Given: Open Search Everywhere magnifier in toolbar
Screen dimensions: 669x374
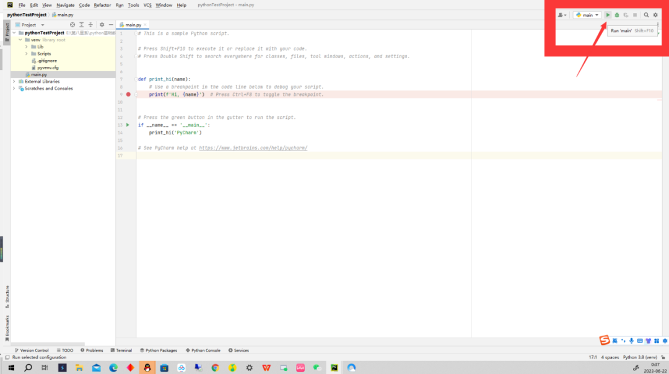Looking at the screenshot, I should (646, 15).
